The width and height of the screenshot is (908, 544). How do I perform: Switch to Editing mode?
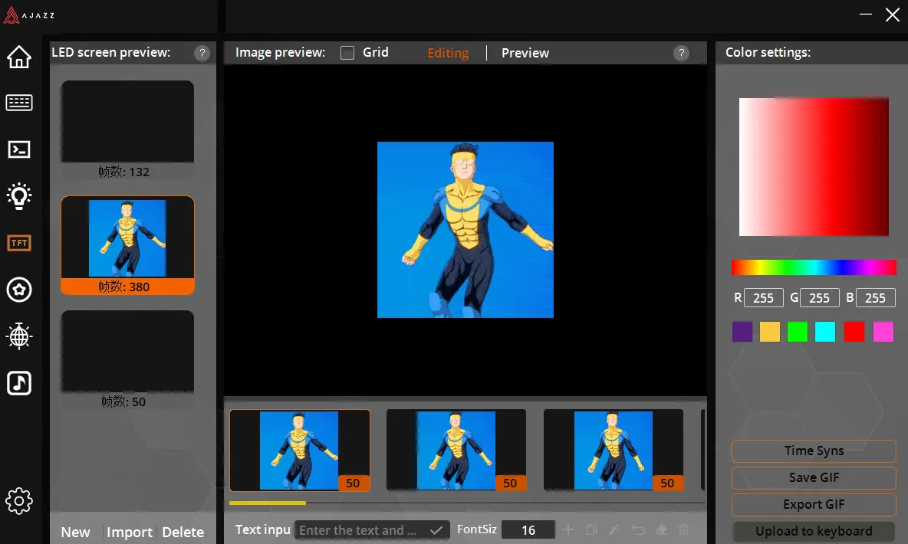point(448,53)
